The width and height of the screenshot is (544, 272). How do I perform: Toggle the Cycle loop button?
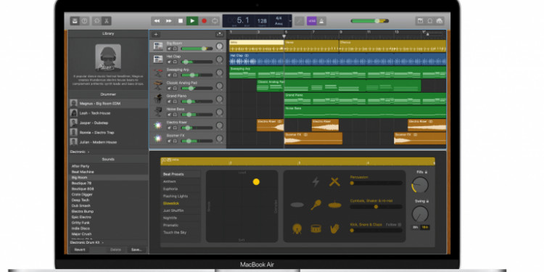215,21
